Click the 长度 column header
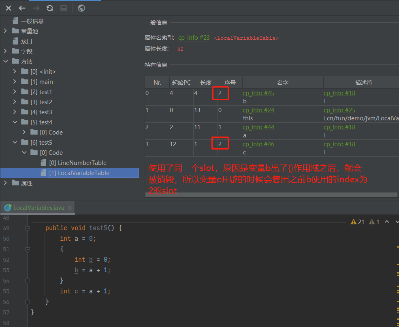The width and height of the screenshot is (399, 327). click(x=206, y=82)
